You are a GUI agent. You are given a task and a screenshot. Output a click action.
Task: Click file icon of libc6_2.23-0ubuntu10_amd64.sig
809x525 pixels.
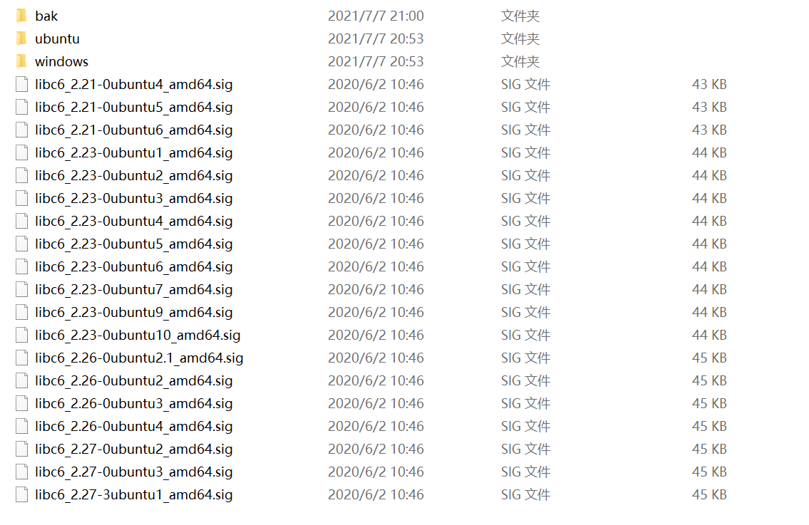[x=21, y=336]
